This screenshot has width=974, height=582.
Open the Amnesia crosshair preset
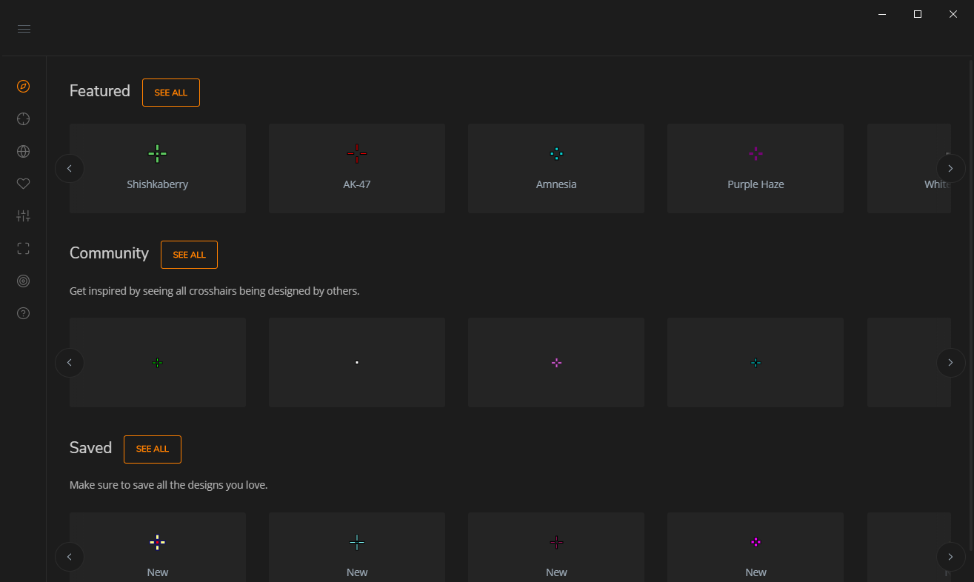click(556, 168)
